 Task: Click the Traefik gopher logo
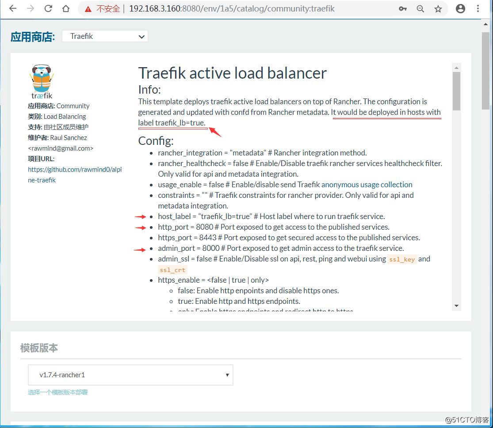[x=42, y=82]
